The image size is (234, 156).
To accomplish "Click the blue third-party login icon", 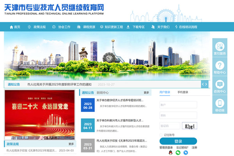I will coord(186,152).
